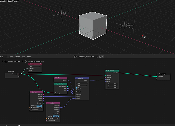The image size is (175, 126).
Task: Select Original on the Empty Object Info node
Action: coord(50,116)
